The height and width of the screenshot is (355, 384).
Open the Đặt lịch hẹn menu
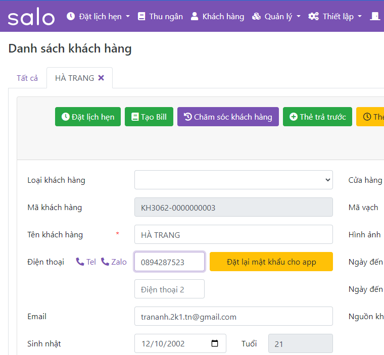(x=98, y=16)
